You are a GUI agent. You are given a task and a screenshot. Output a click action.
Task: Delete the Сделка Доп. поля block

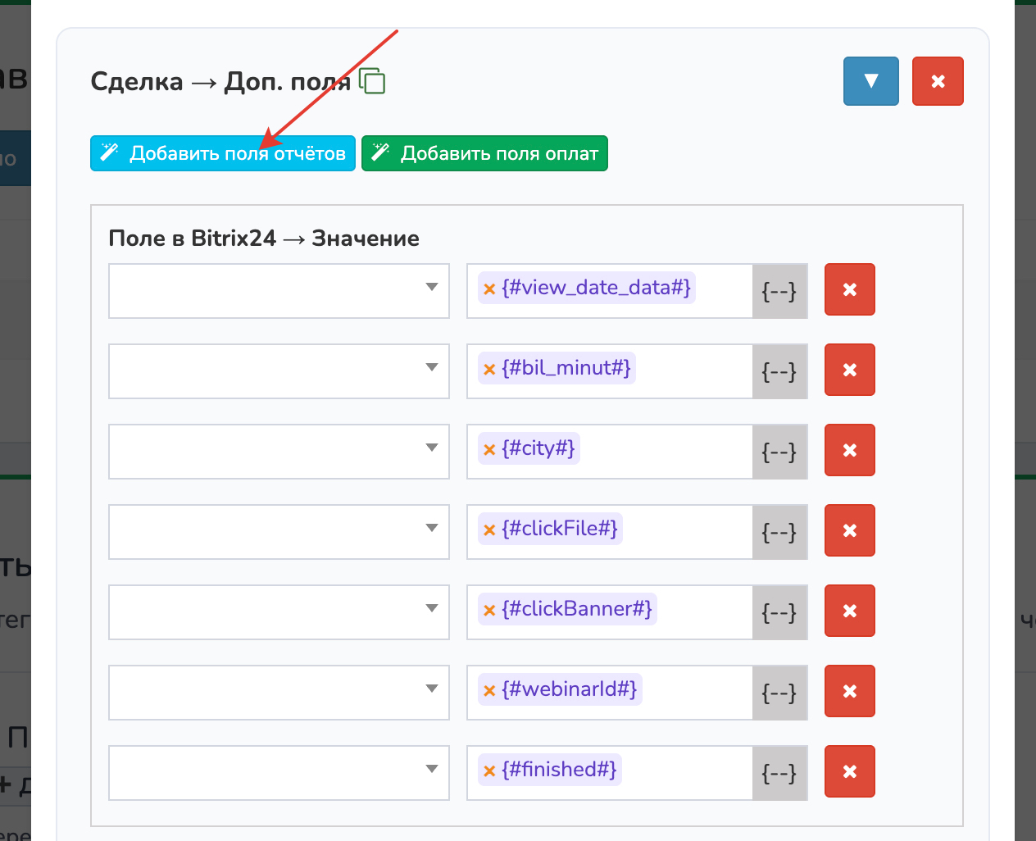(x=938, y=81)
